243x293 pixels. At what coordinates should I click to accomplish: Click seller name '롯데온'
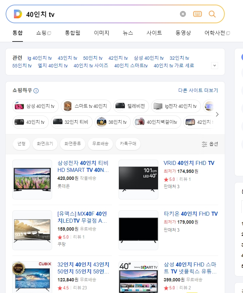click(x=63, y=186)
